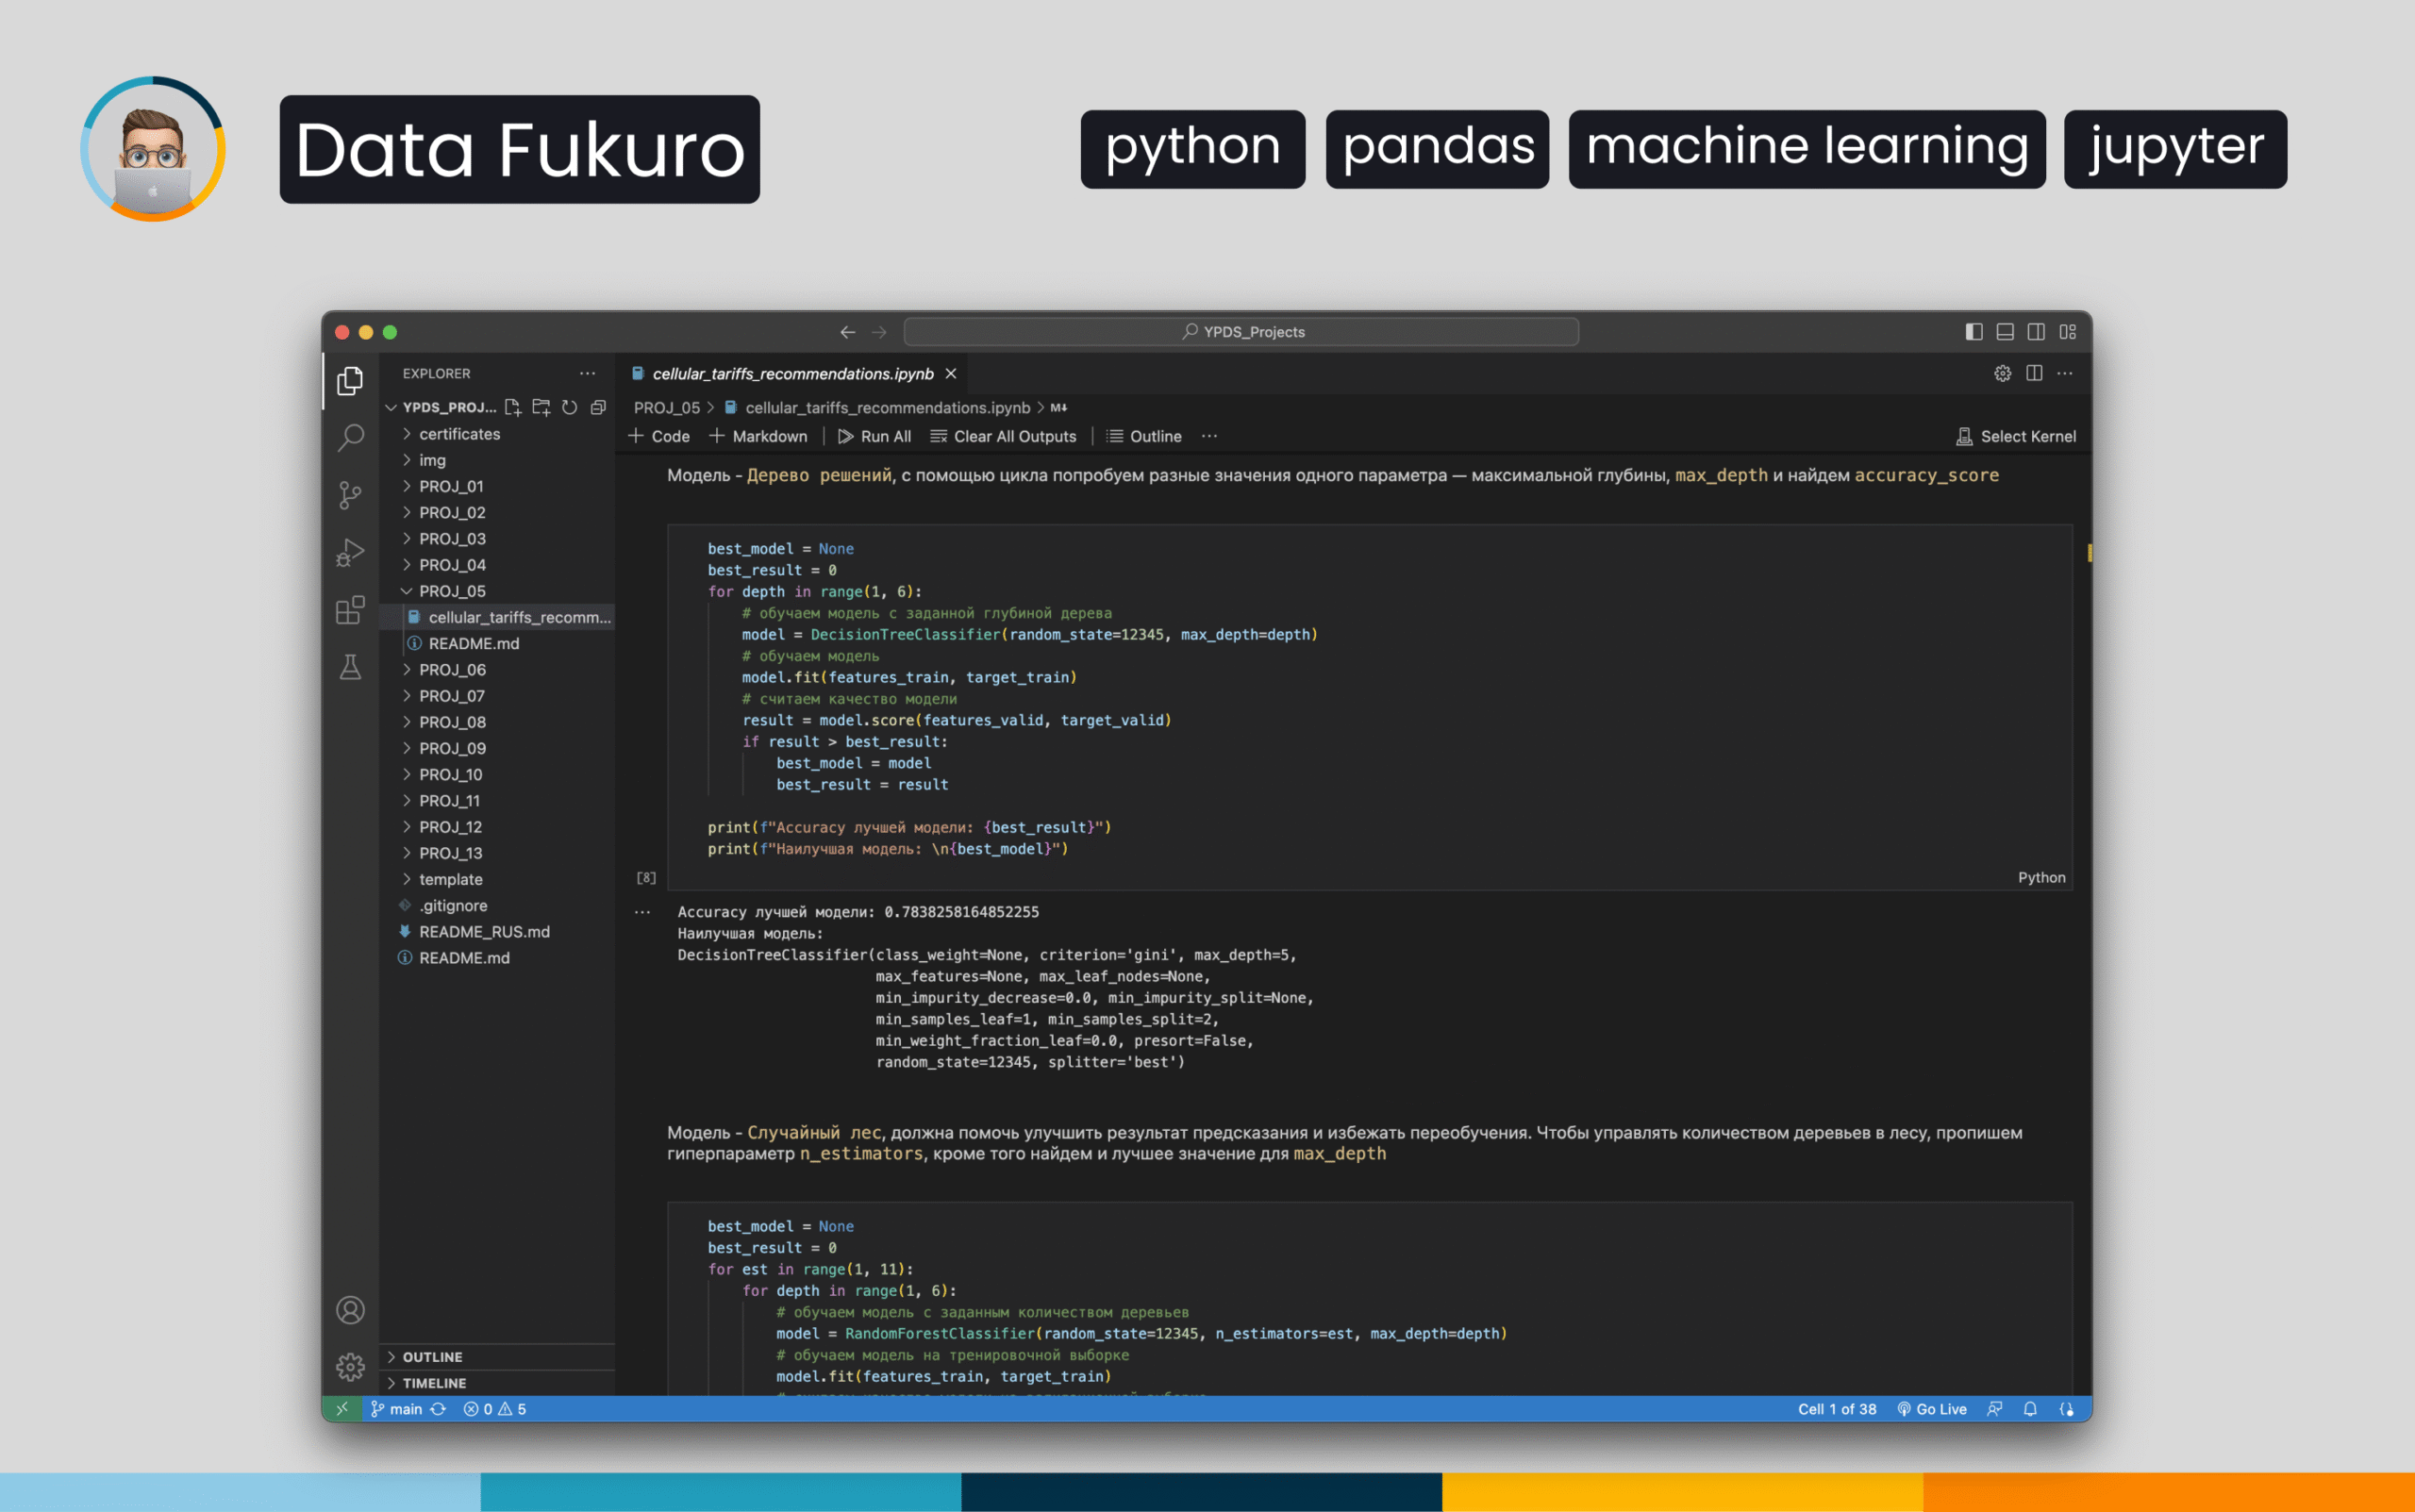Select the cellular_tariffs_recommendations.ipynb tab
The width and height of the screenshot is (2415, 1512).
pos(792,374)
